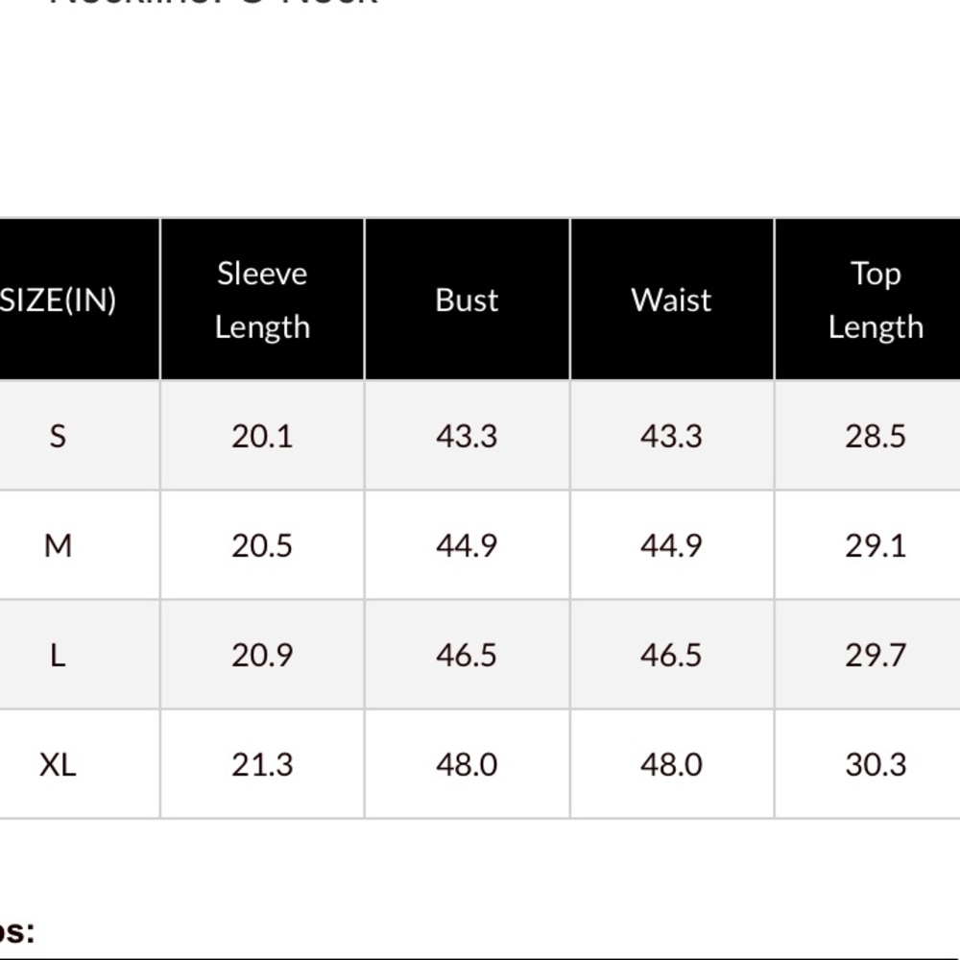Select the L size row label
The image size is (960, 960).
(x=58, y=656)
